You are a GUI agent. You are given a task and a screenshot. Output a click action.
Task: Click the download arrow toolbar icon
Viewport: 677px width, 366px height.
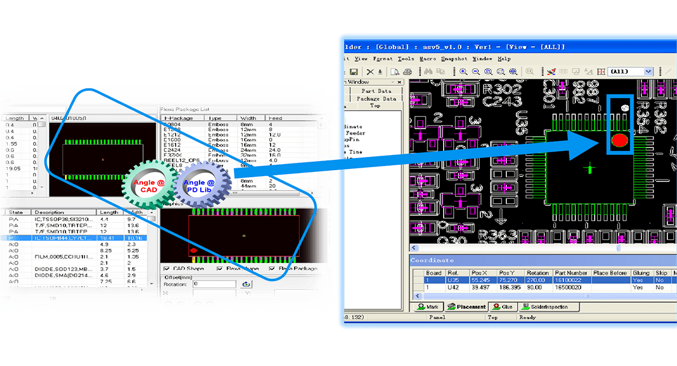[x=380, y=72]
